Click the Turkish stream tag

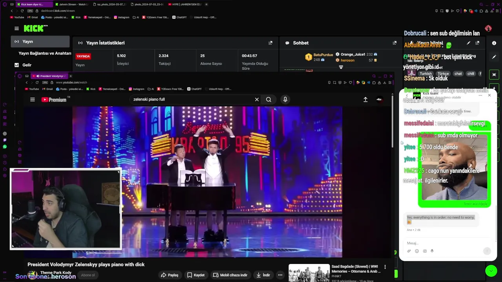click(426, 74)
